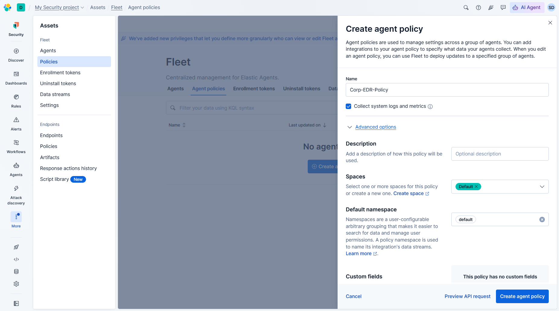
Task: Remove the Default space badge
Action: (x=476, y=187)
